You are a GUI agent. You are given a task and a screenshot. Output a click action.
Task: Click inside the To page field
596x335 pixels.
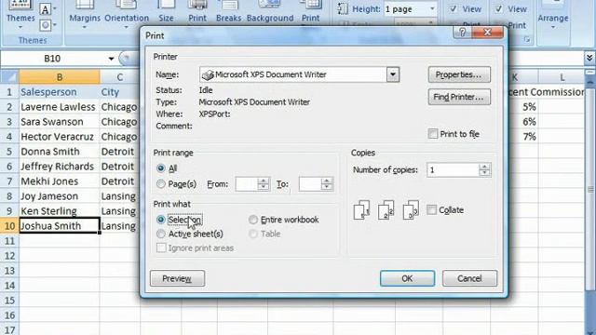tap(310, 184)
